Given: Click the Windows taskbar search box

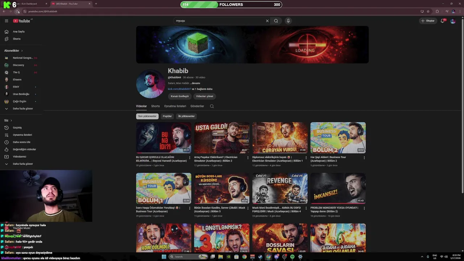Looking at the screenshot, I should coord(188,257).
